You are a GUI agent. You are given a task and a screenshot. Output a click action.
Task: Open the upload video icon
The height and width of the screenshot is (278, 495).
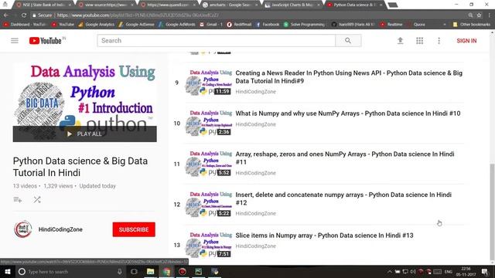point(400,41)
